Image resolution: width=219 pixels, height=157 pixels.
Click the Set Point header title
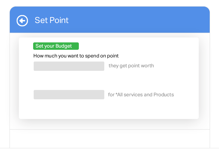tap(51, 20)
